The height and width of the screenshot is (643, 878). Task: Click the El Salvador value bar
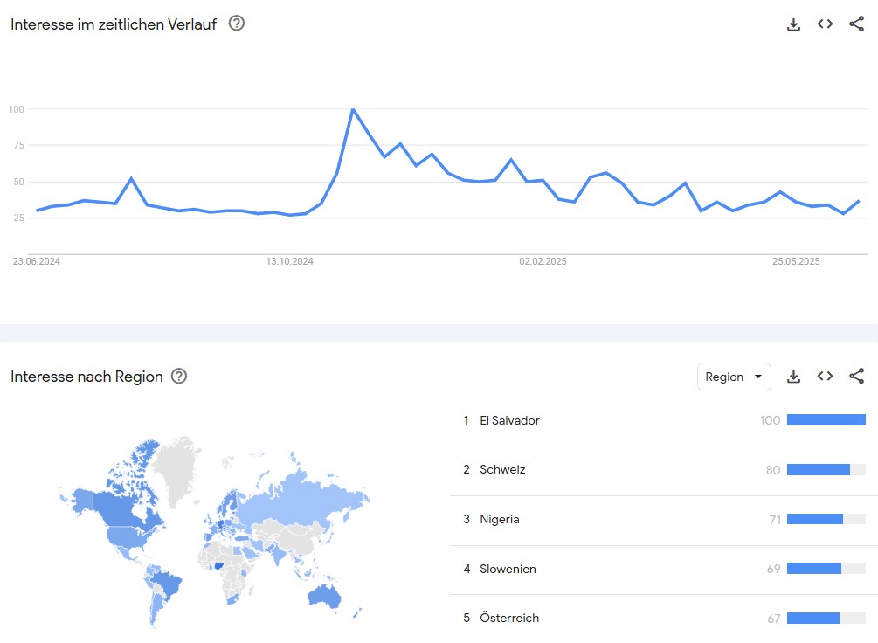(826, 420)
